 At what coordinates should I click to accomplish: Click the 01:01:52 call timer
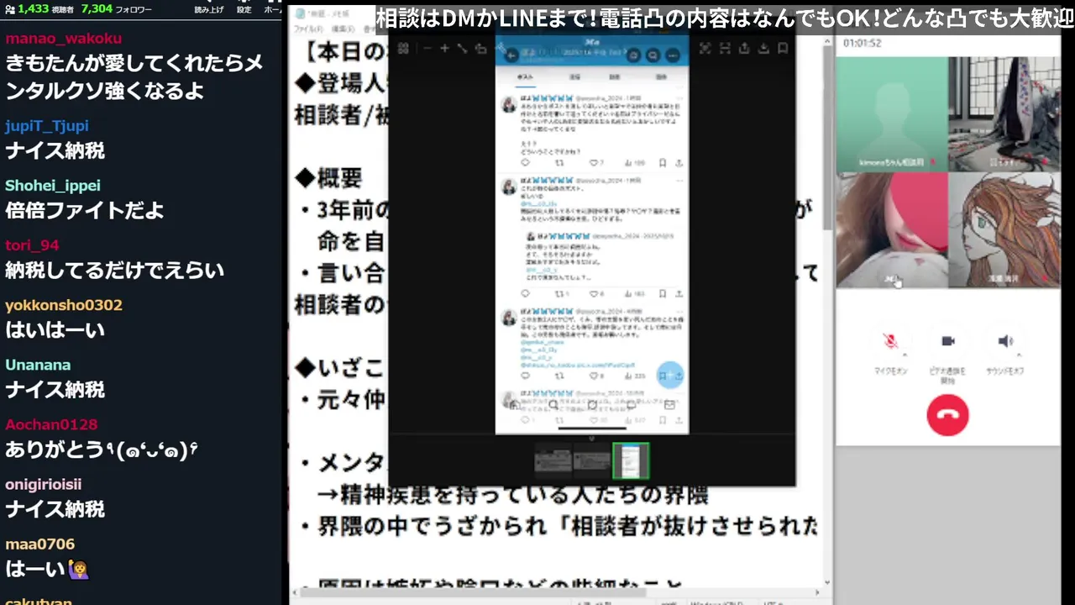point(863,43)
